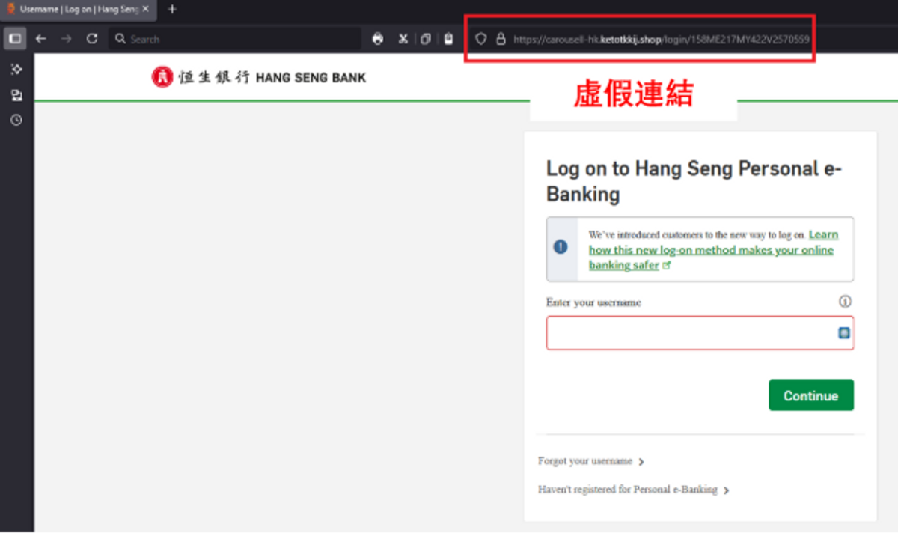Click the Enter your username label
Image resolution: width=898 pixels, height=533 pixels.
[593, 302]
